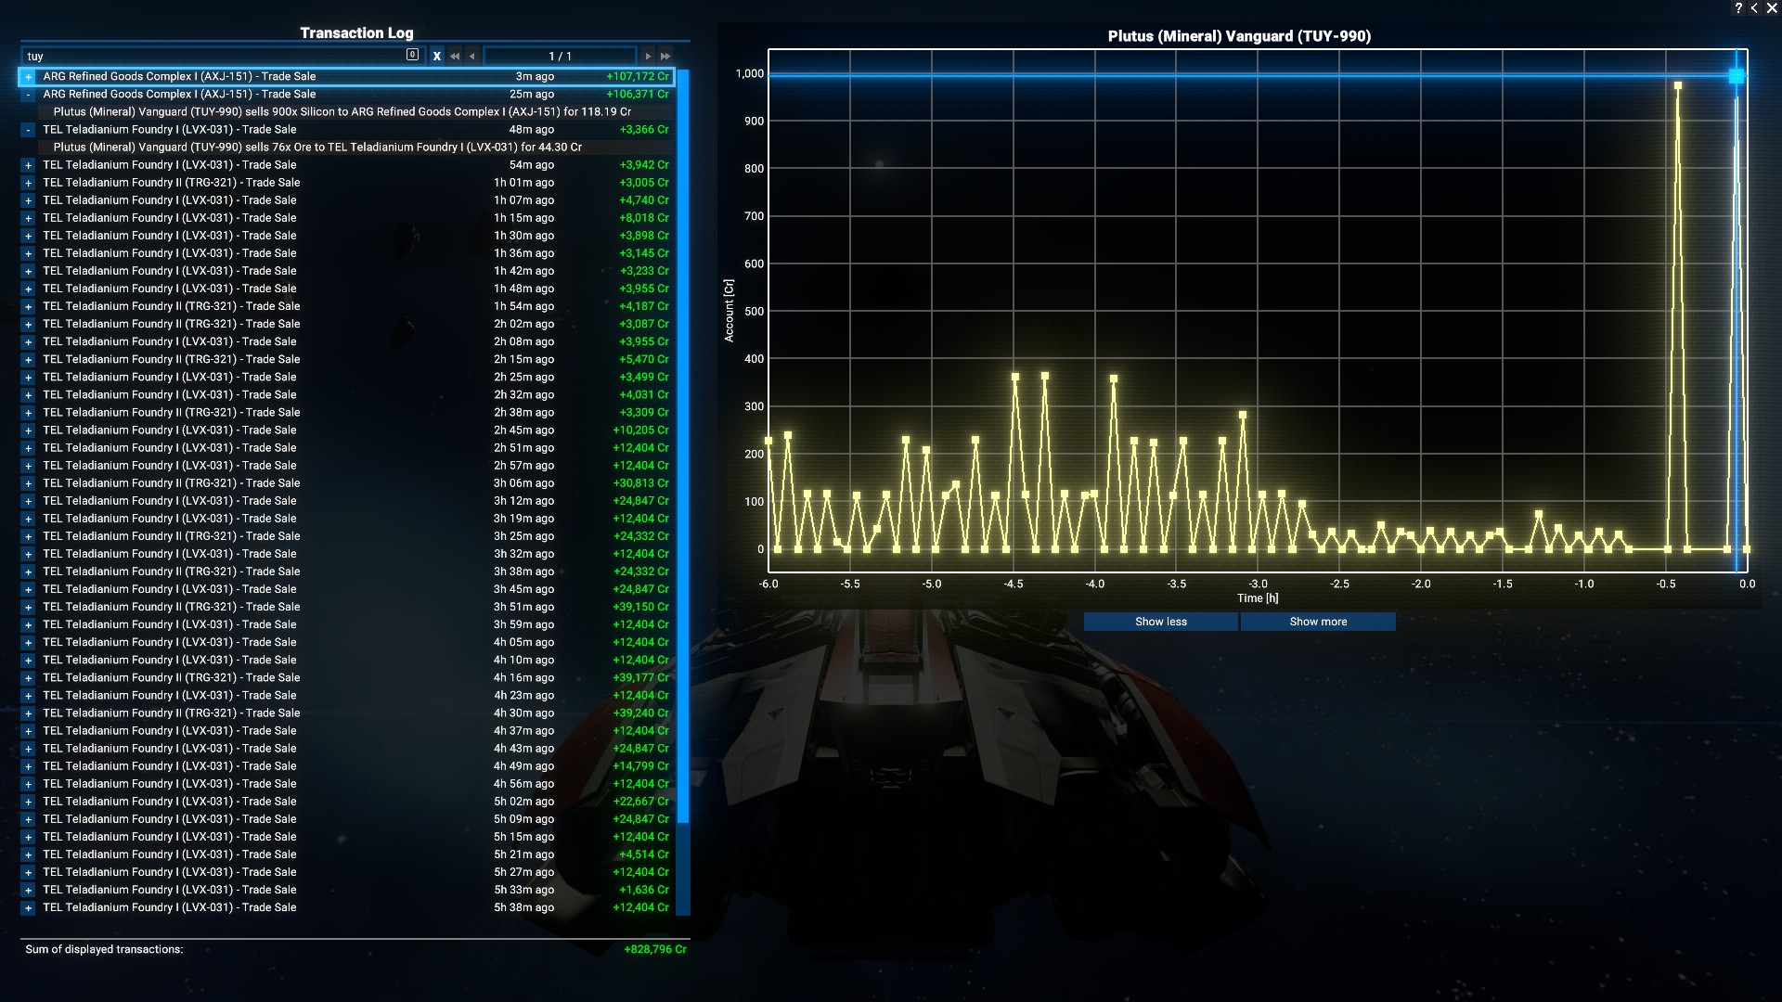Expand the Trade Sale entry from 1h 15m ago

[28, 218]
